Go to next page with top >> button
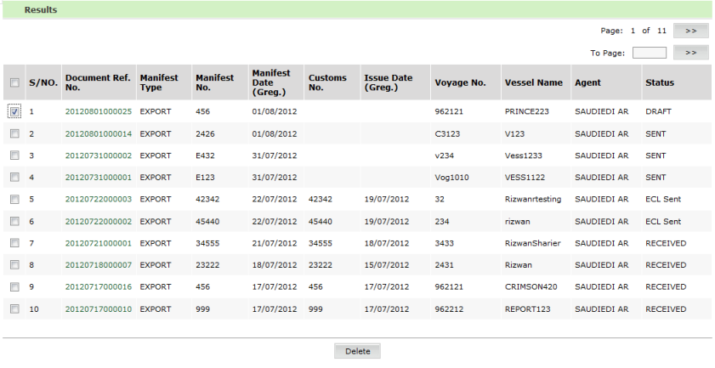715x368 pixels. 690,31
